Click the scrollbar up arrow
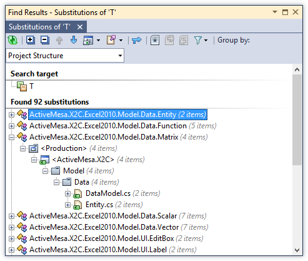 click(x=297, y=70)
